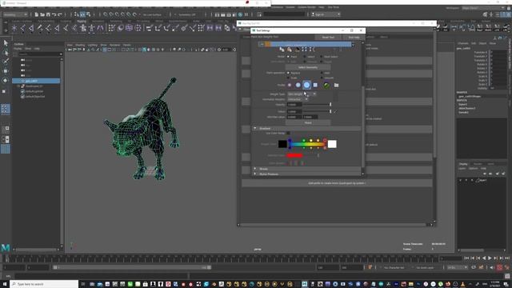Open the Outliner Display menu
The height and width of the screenshot is (288, 512).
click(x=18, y=49)
